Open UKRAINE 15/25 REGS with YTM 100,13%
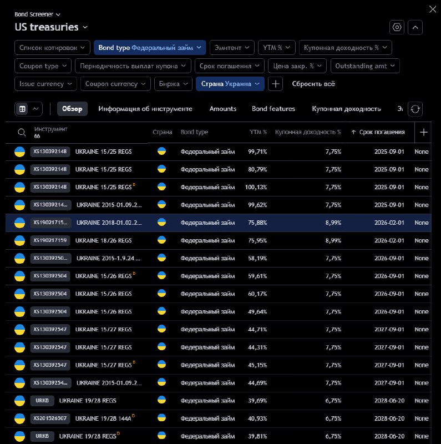 click(x=218, y=187)
